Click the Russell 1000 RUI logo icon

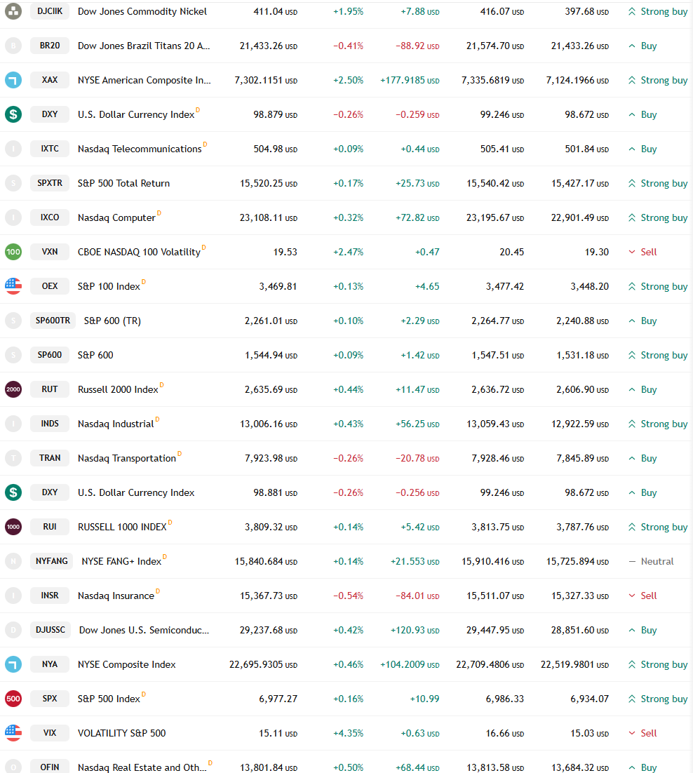(13, 527)
